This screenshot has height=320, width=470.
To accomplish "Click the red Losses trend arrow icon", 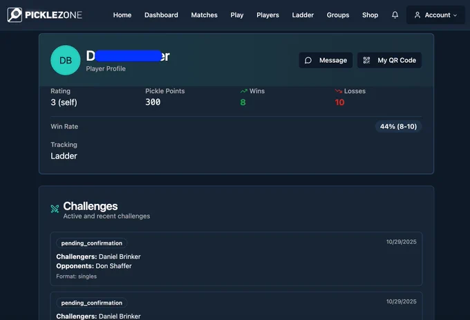I will click(x=339, y=91).
